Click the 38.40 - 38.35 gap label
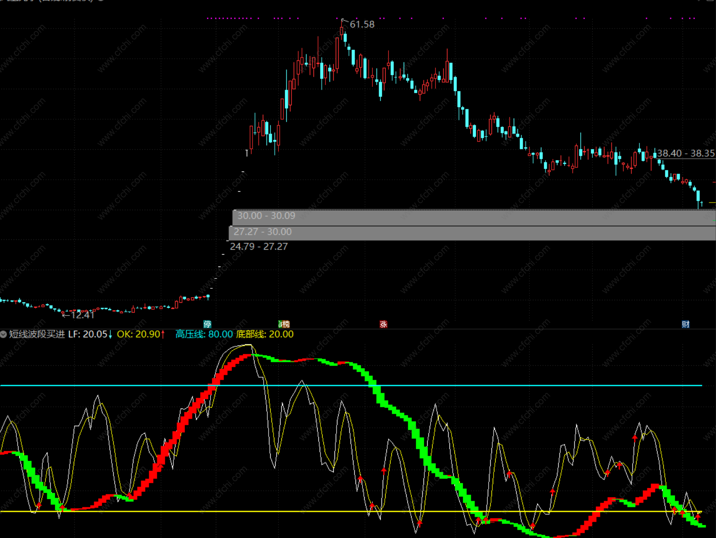The width and height of the screenshot is (716, 538). pos(686,153)
